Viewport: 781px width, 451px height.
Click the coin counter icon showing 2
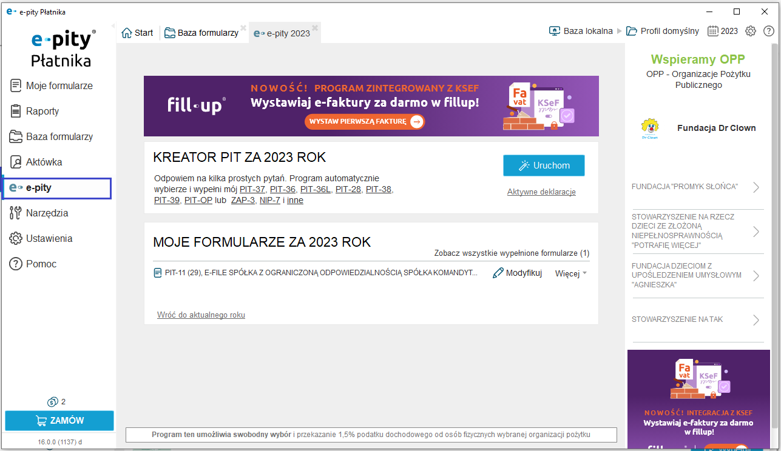[x=52, y=402]
